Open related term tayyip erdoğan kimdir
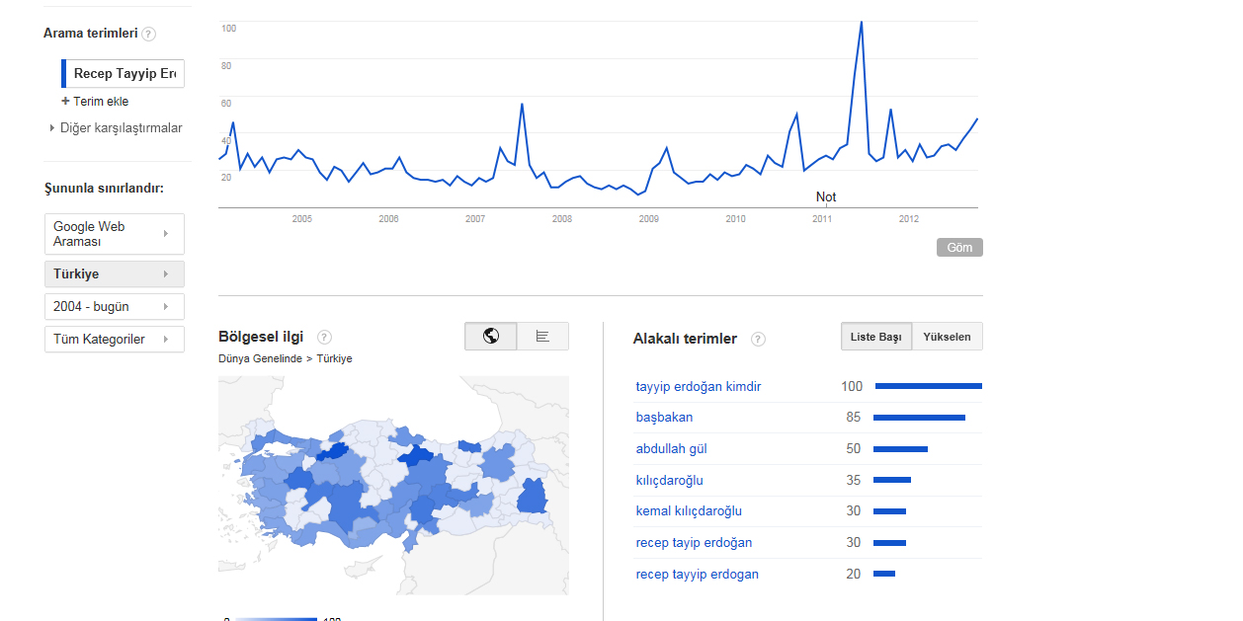Screen dimensions: 1243x621 pyautogui.click(x=699, y=386)
